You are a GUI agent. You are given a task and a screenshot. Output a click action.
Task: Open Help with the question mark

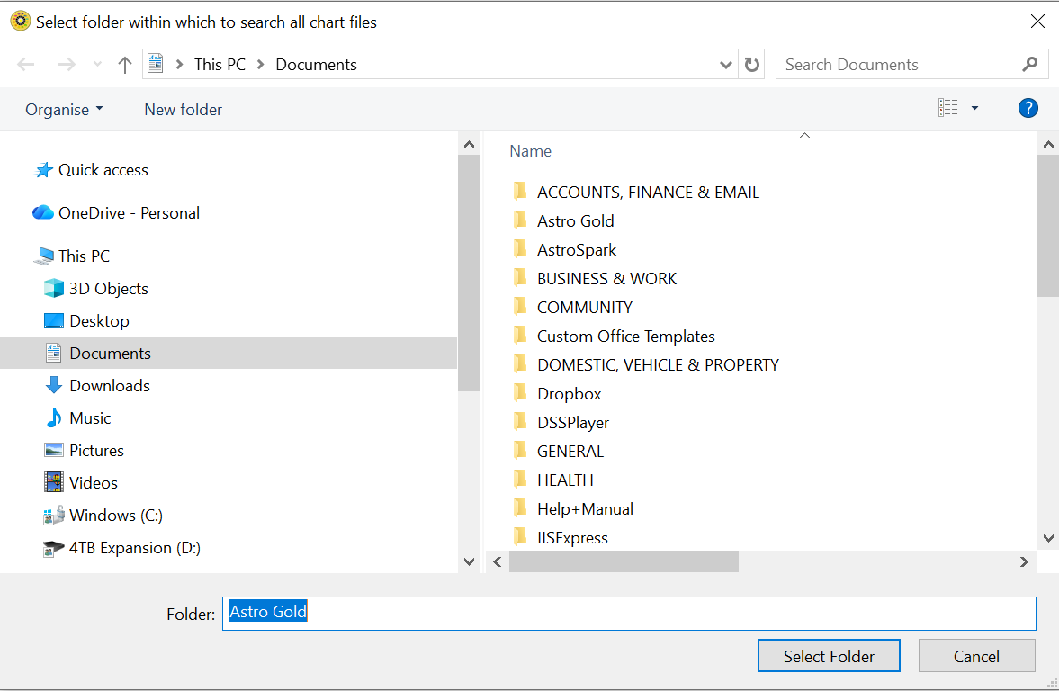click(x=1028, y=108)
